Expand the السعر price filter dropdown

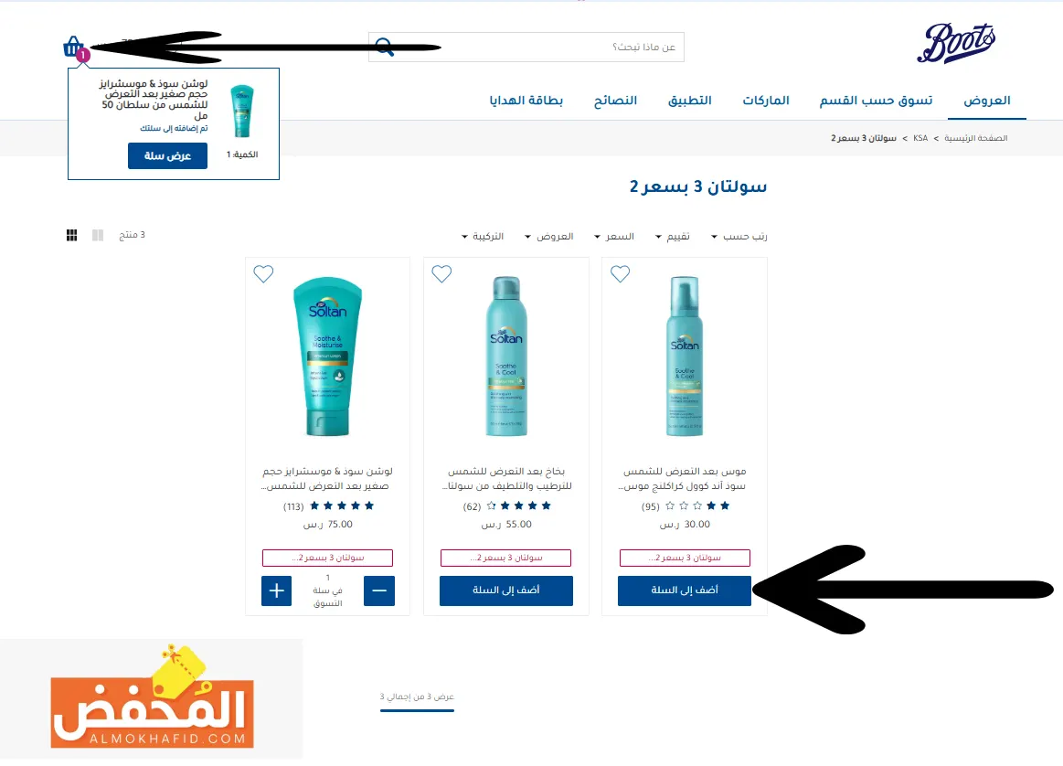pos(614,236)
